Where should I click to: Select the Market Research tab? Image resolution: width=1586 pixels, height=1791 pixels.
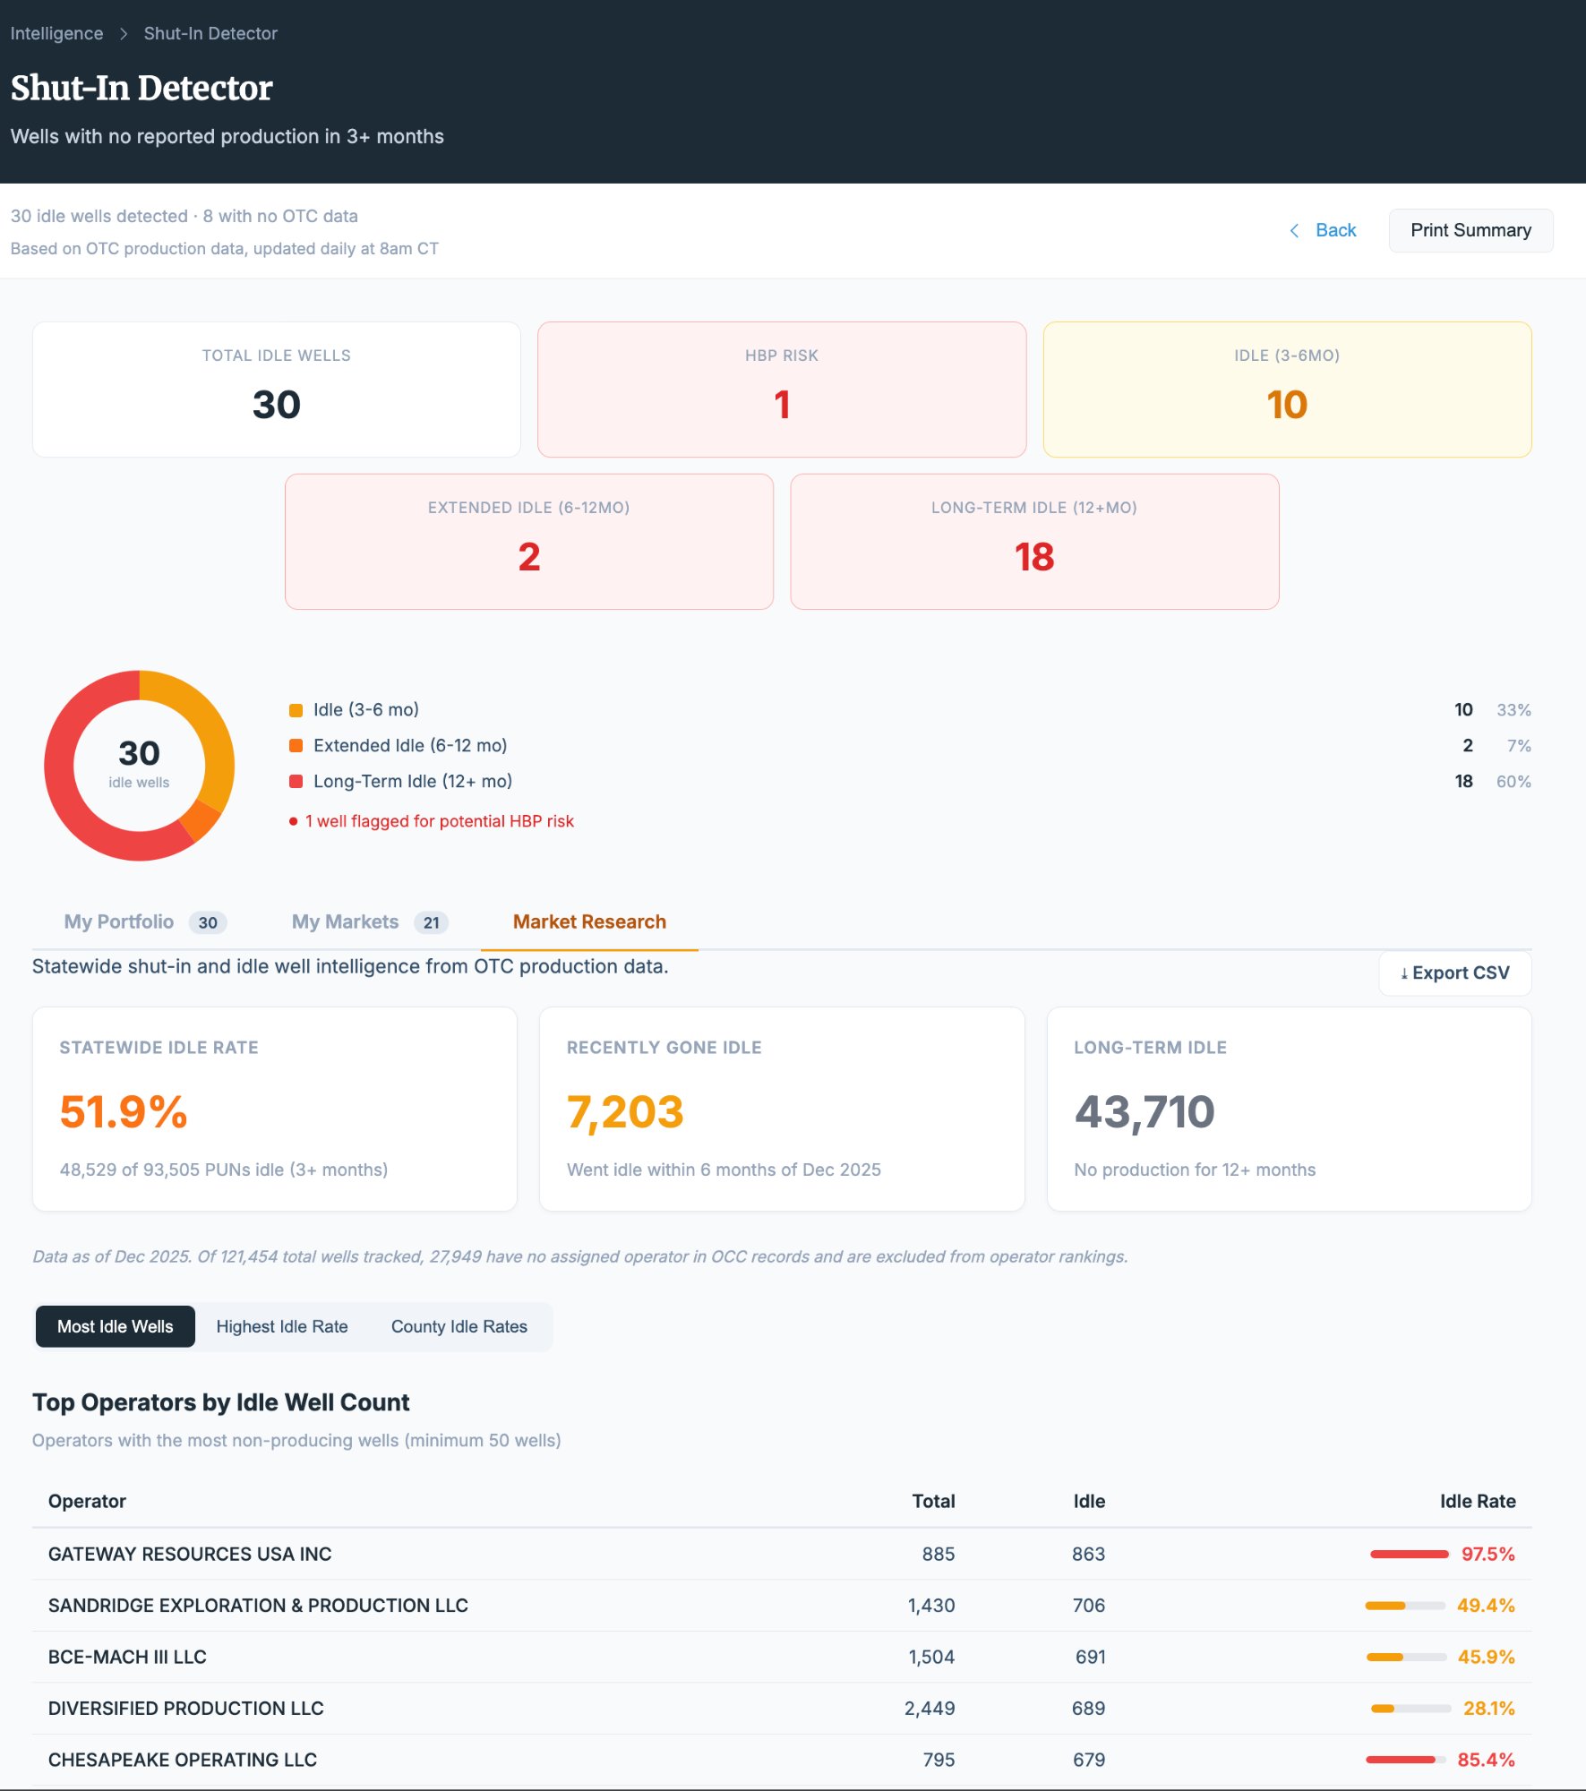[588, 921]
